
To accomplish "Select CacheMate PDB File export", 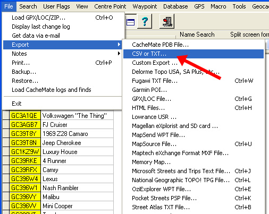I will point(194,45).
